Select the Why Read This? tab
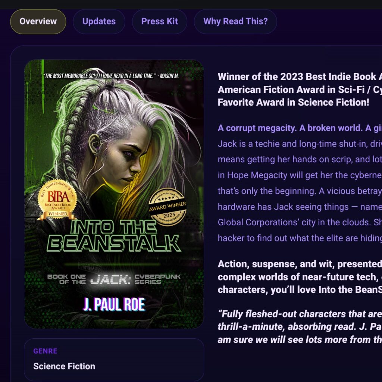Viewport: 382px width, 382px height. coord(235,21)
